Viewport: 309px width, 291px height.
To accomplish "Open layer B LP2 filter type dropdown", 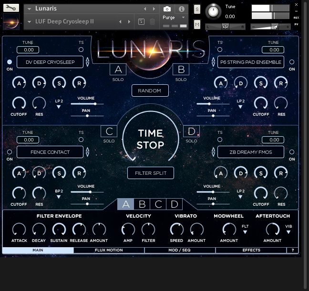I will (x=240, y=107).
